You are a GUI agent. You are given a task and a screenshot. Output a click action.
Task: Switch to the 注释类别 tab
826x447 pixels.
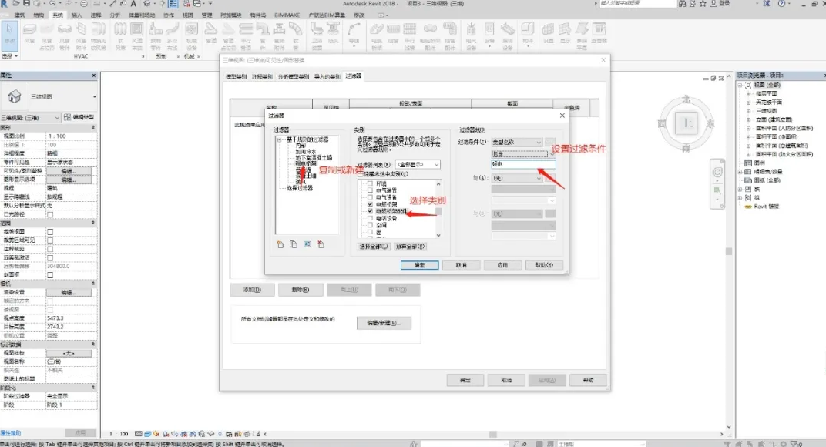(262, 76)
